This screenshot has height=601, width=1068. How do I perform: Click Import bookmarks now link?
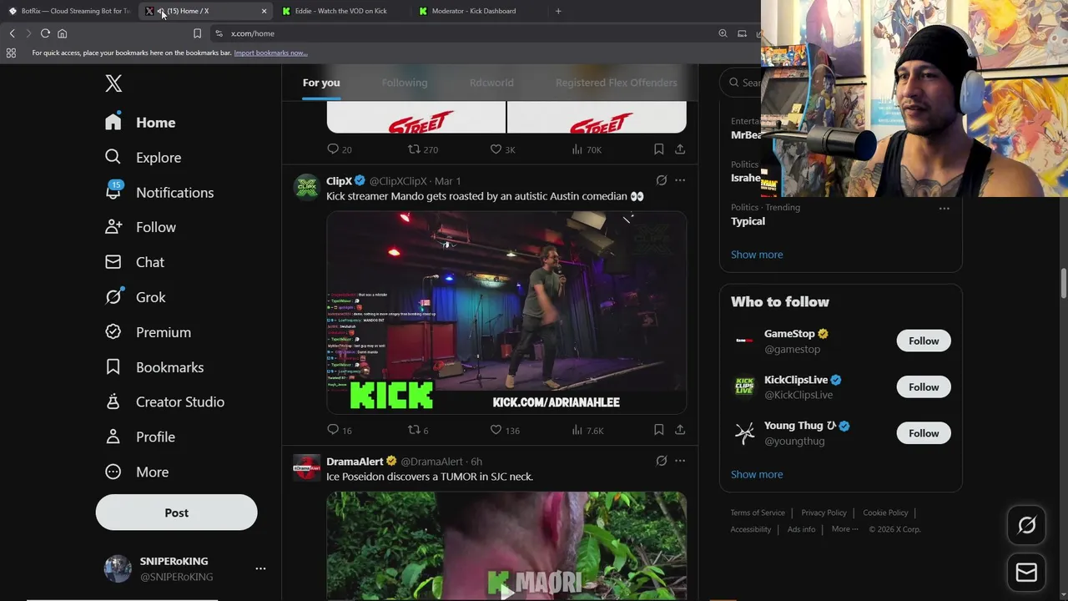pos(270,53)
